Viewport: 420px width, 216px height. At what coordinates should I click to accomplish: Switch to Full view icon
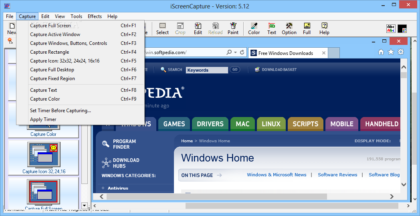click(x=307, y=29)
